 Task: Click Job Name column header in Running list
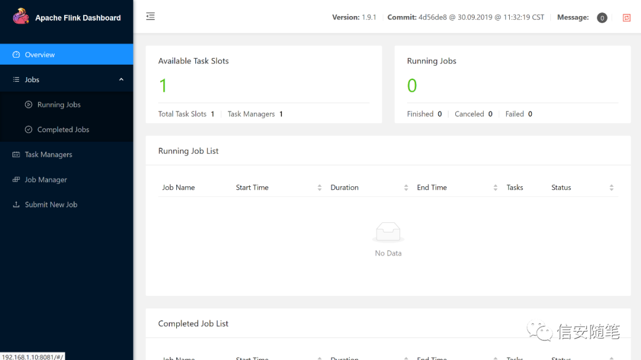point(178,187)
